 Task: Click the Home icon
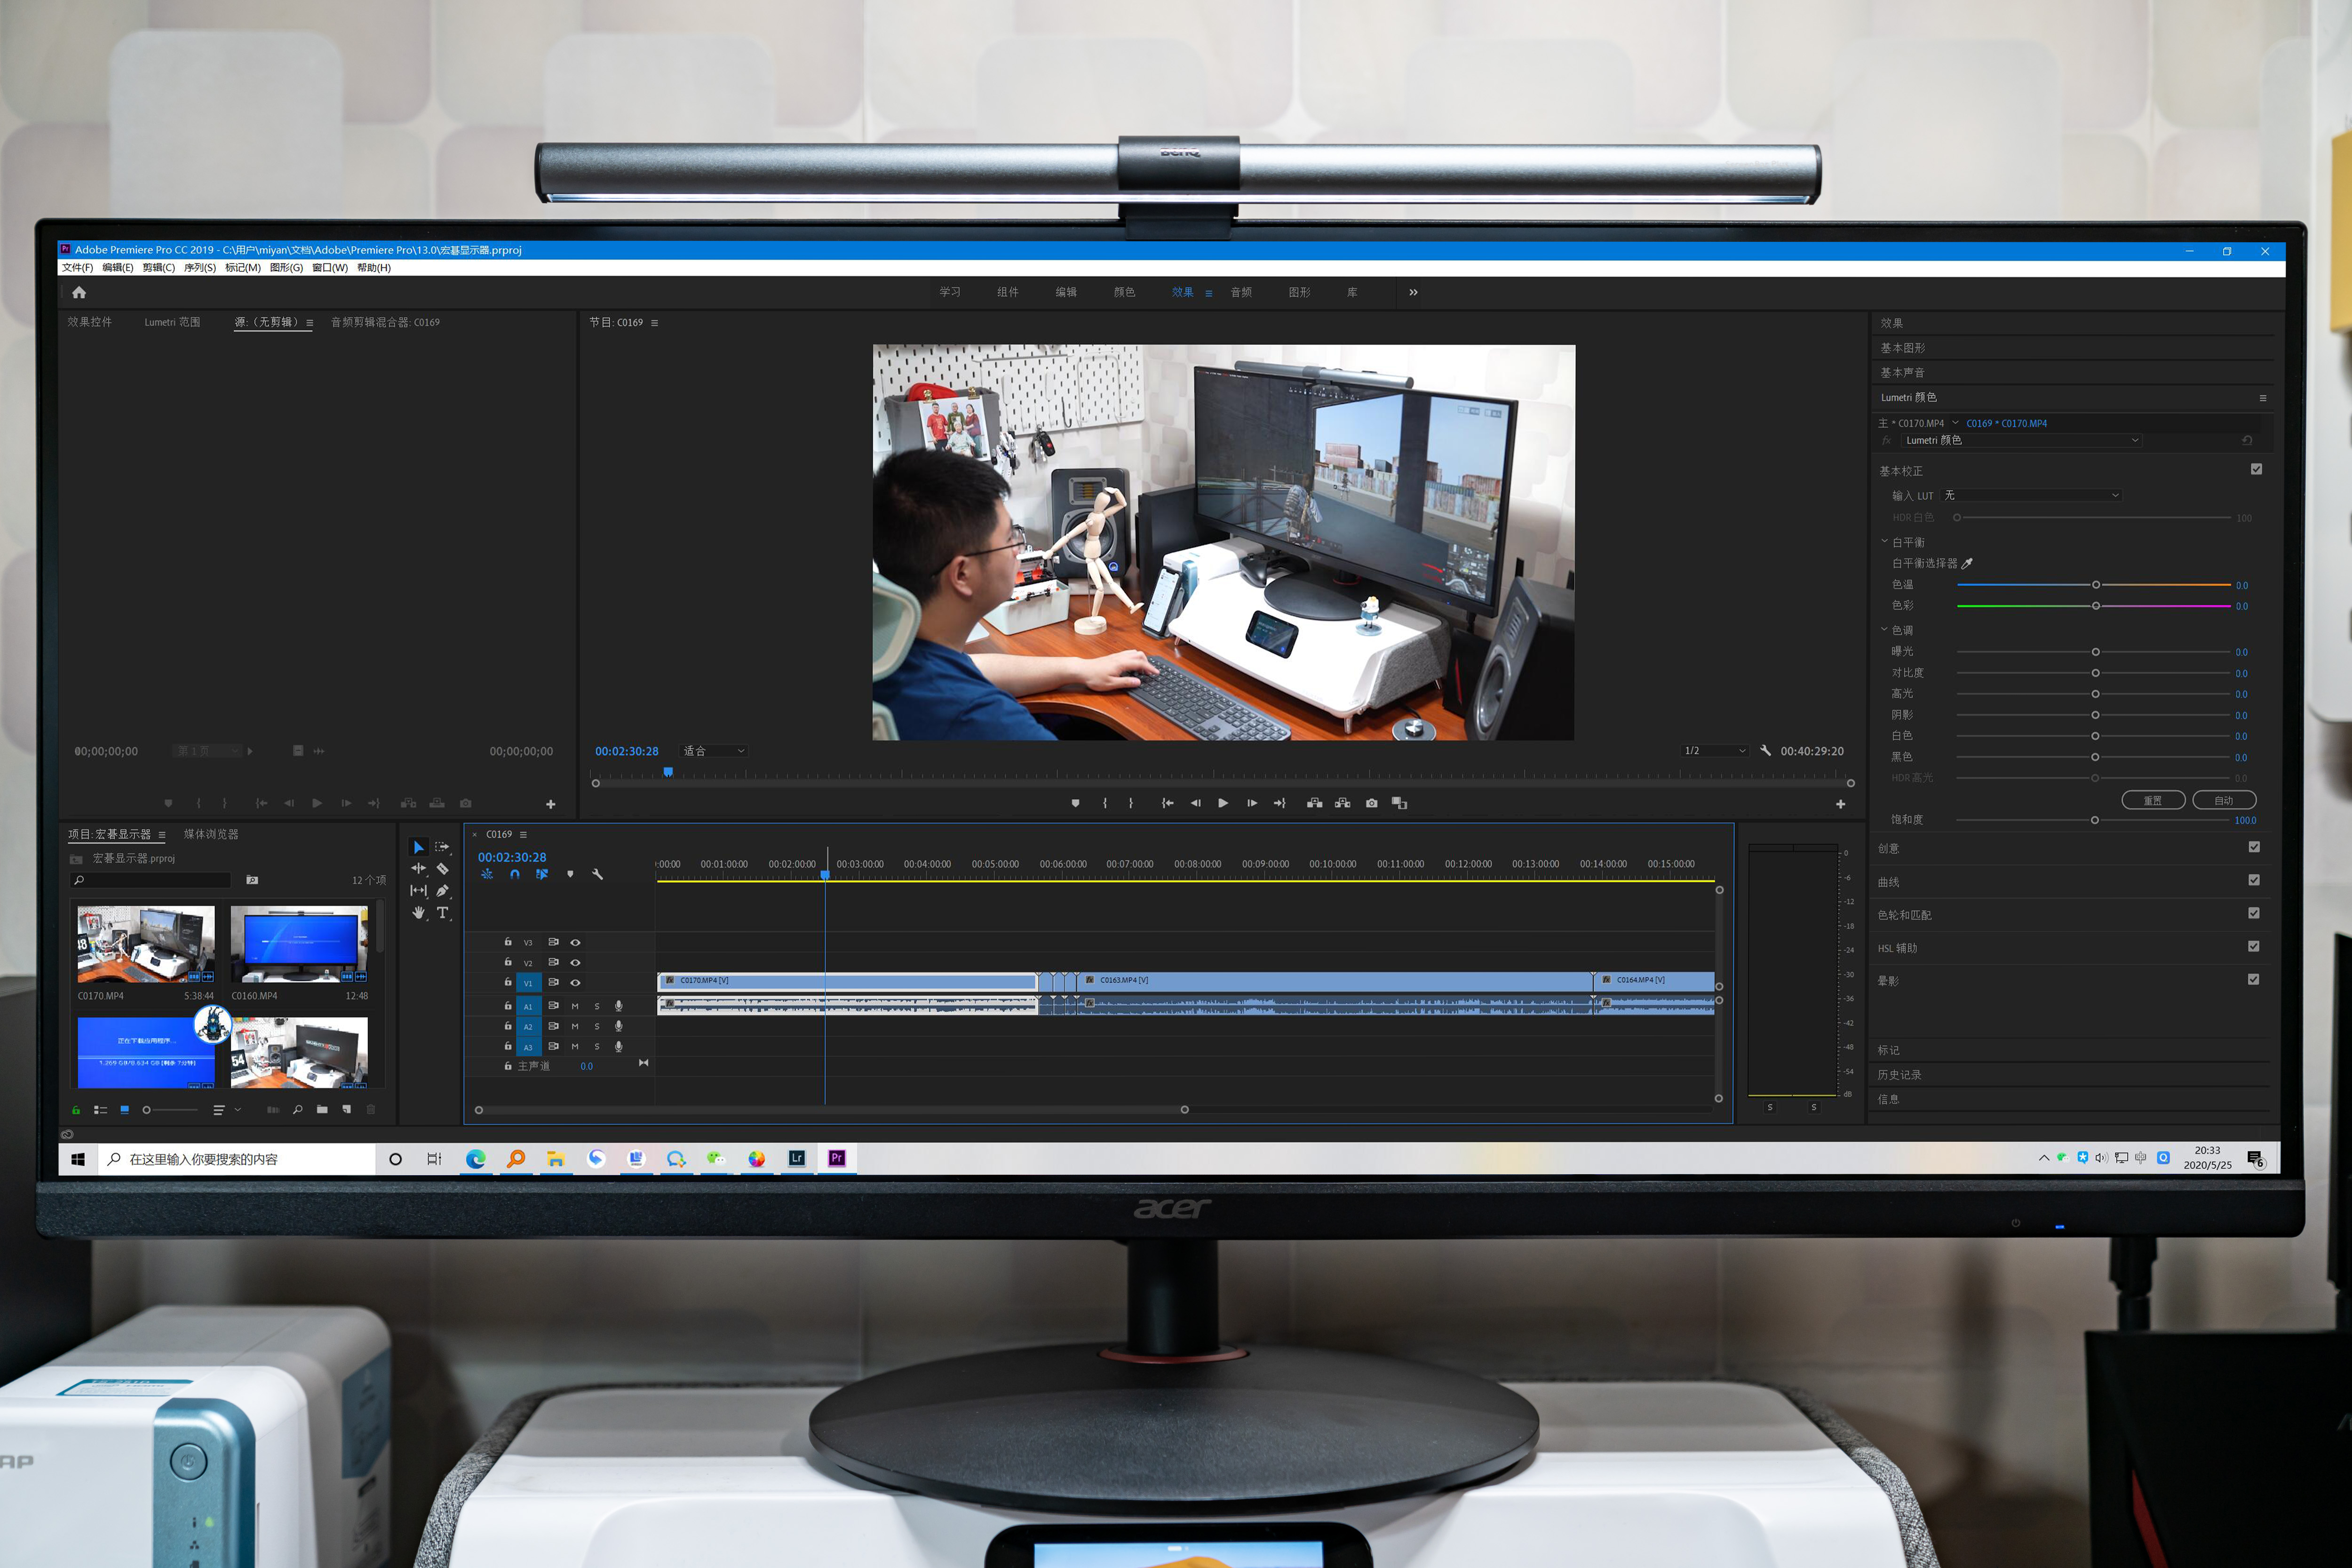tap(79, 293)
